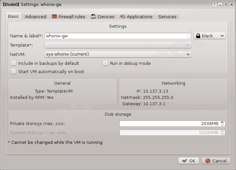Expand the NetVM sys-whonix dropdown

pyautogui.click(x=118, y=54)
